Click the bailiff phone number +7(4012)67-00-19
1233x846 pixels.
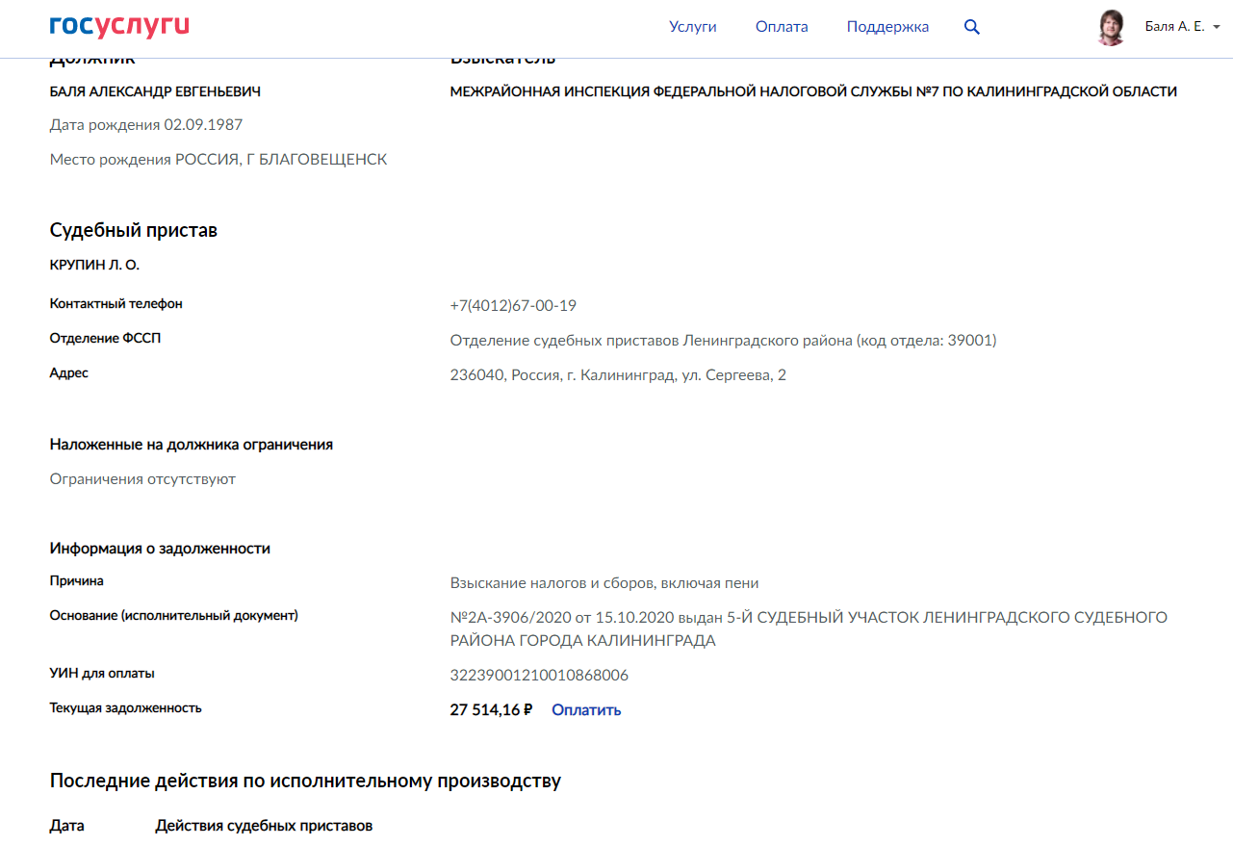[x=513, y=306]
